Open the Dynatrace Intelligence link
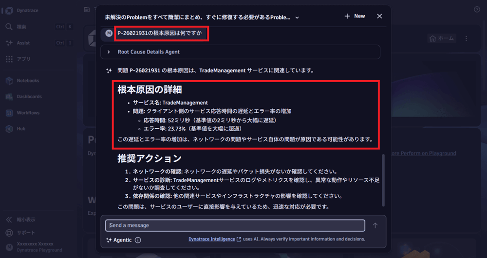This screenshot has height=258, width=487. [212, 239]
